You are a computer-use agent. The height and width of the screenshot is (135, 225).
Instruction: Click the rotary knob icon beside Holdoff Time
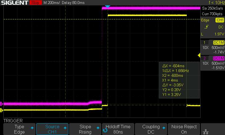[x=105, y=130]
